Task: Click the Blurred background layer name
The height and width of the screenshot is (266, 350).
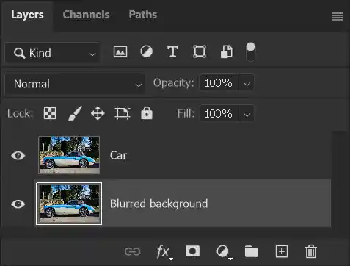Action: coord(159,204)
